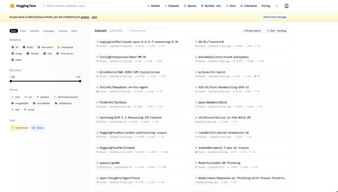The image size is (338, 192).
Task: Click heart icon on actava/chi-bench
Action: coord(255,76)
